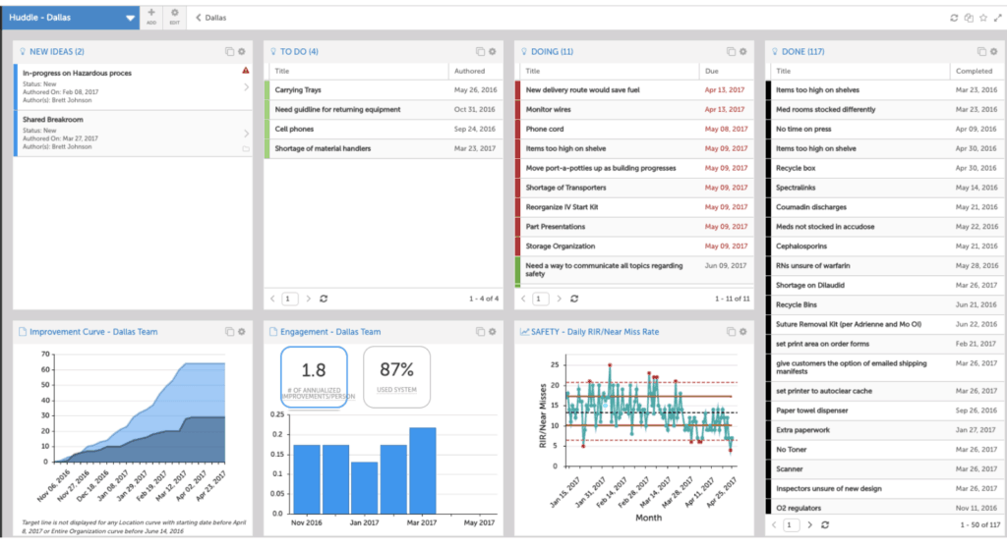This screenshot has width=1007, height=547.
Task: Select the '# of Annualized Improvements/Person' metric tile
Action: [x=314, y=376]
